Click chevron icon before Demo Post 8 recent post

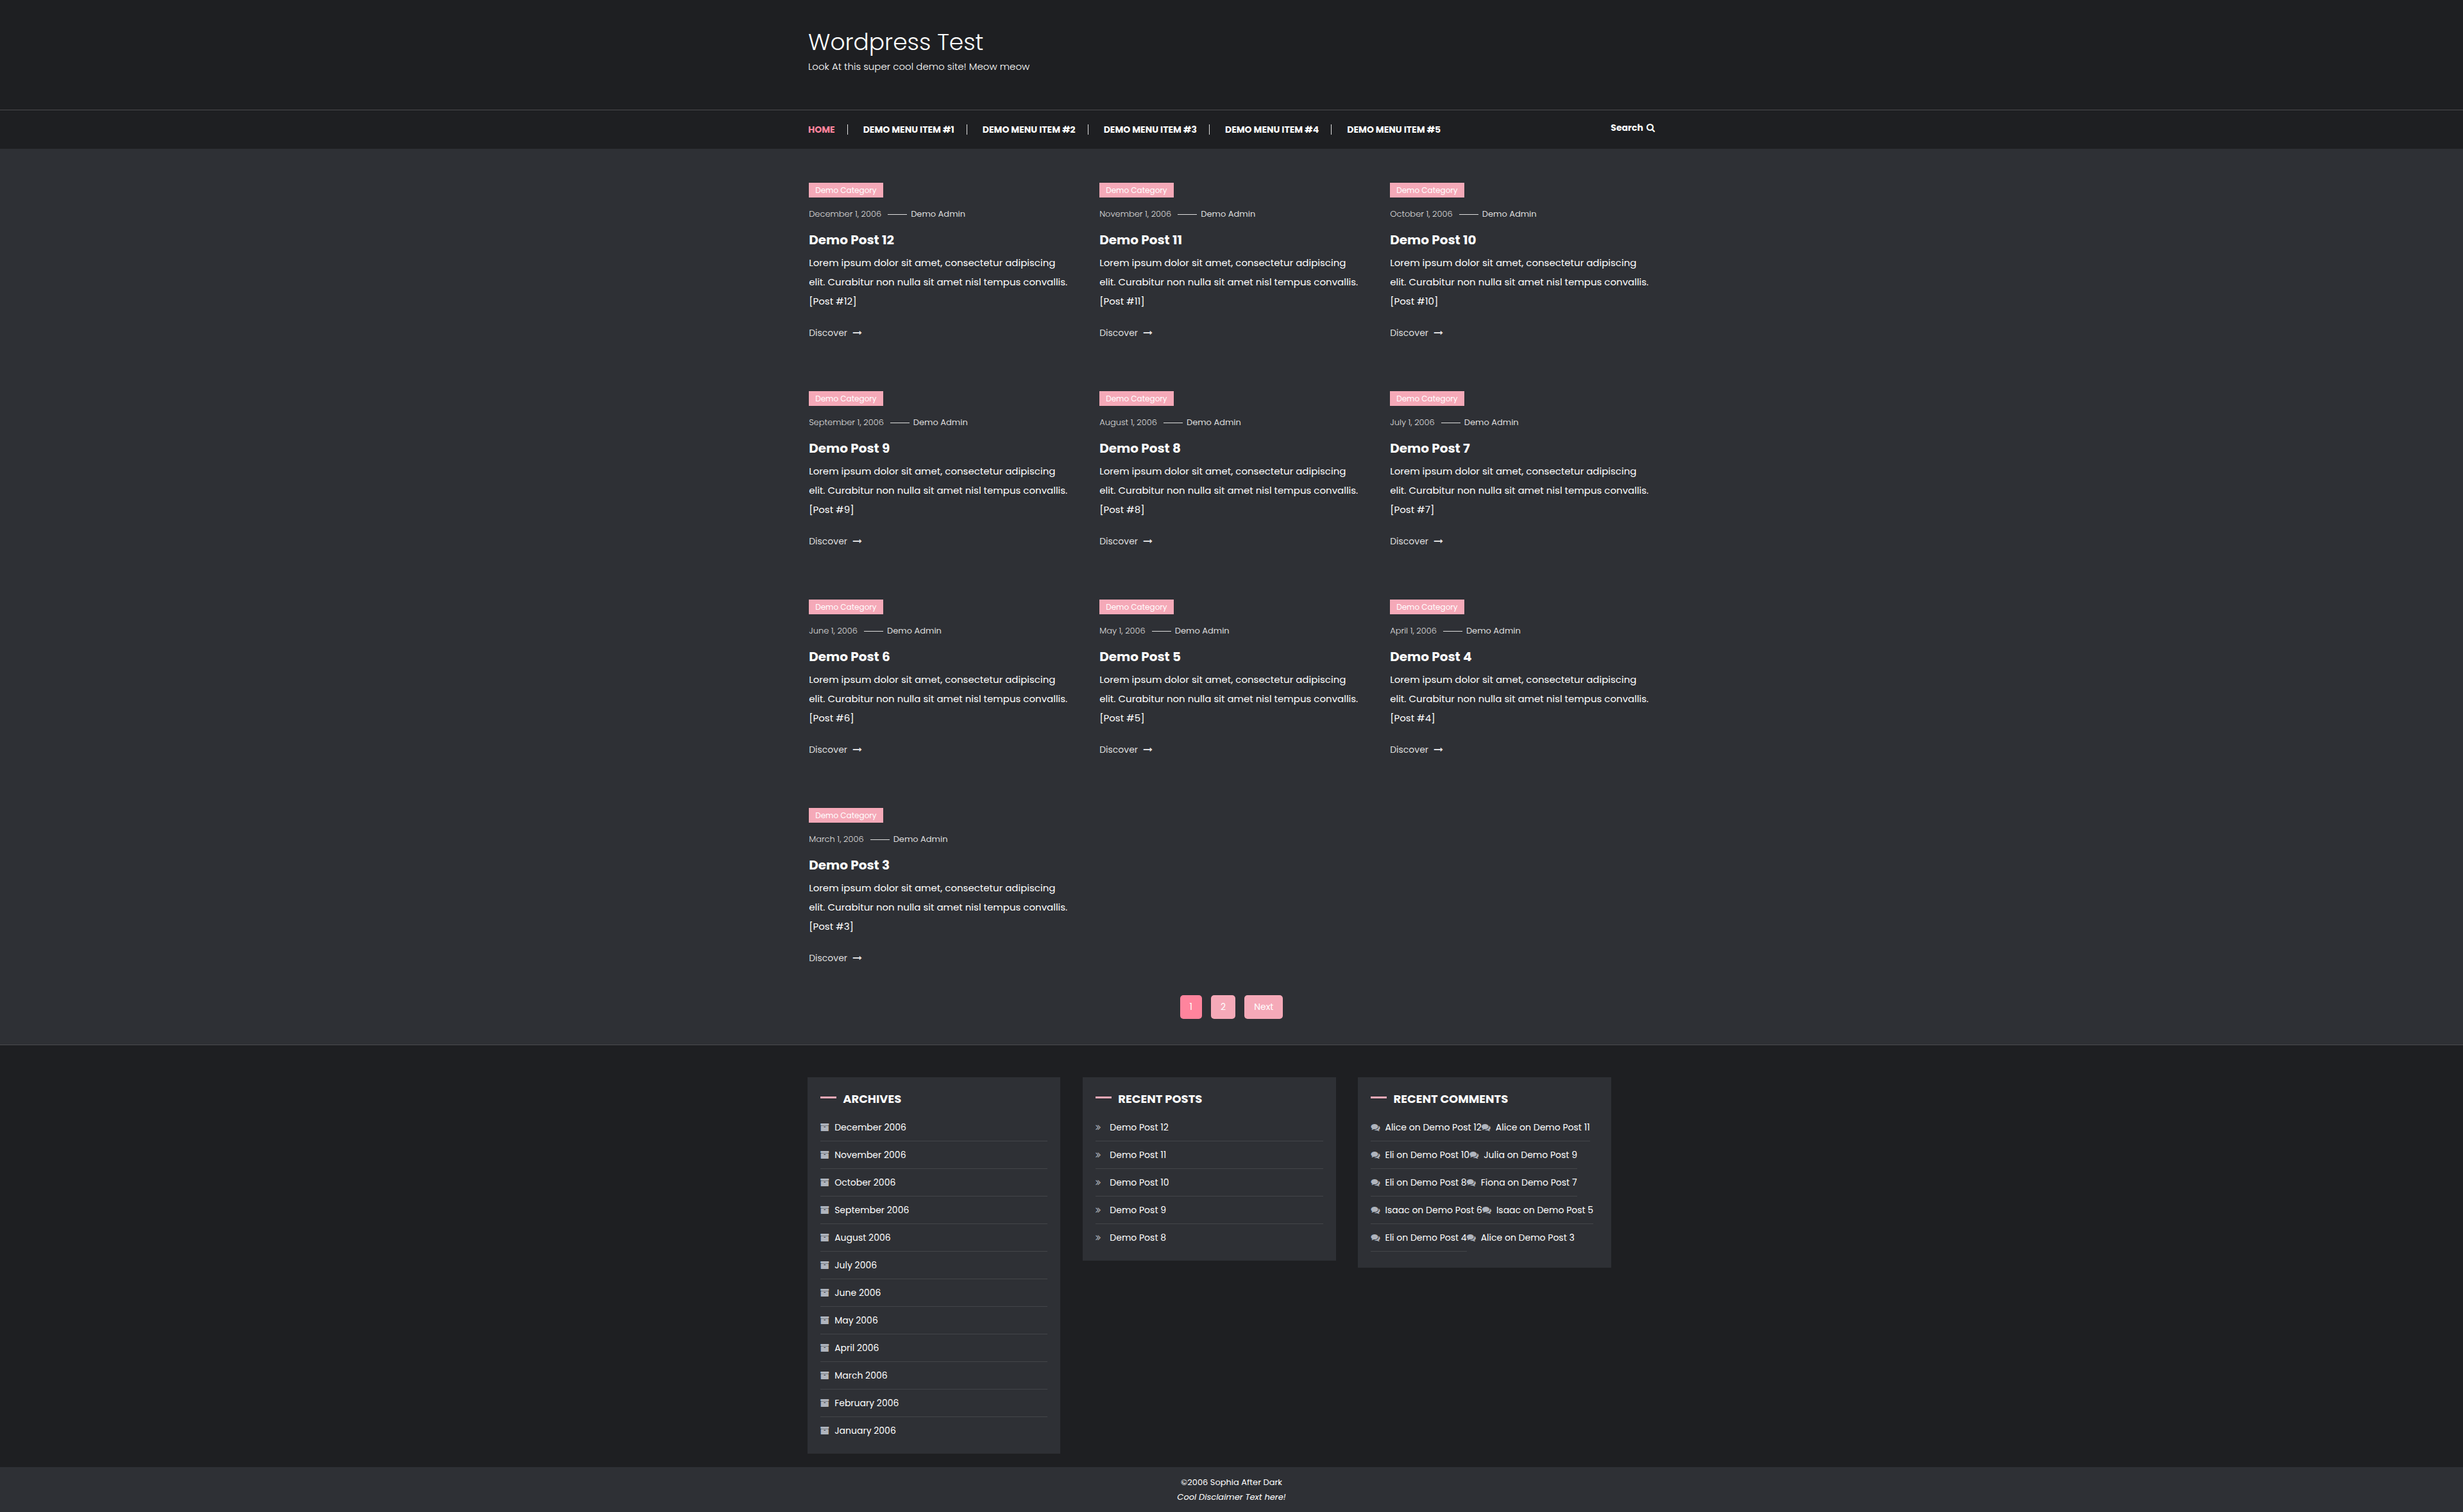point(1098,1238)
